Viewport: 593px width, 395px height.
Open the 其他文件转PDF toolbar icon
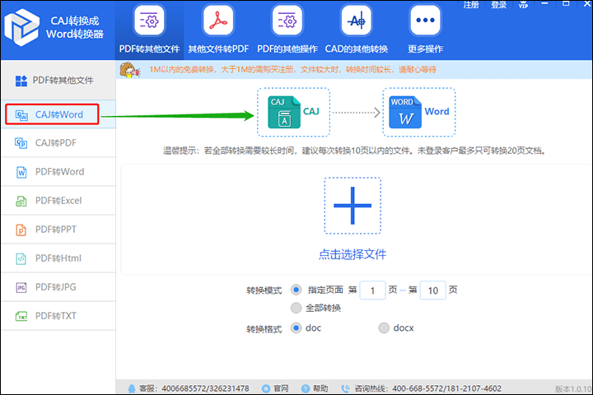click(x=218, y=21)
